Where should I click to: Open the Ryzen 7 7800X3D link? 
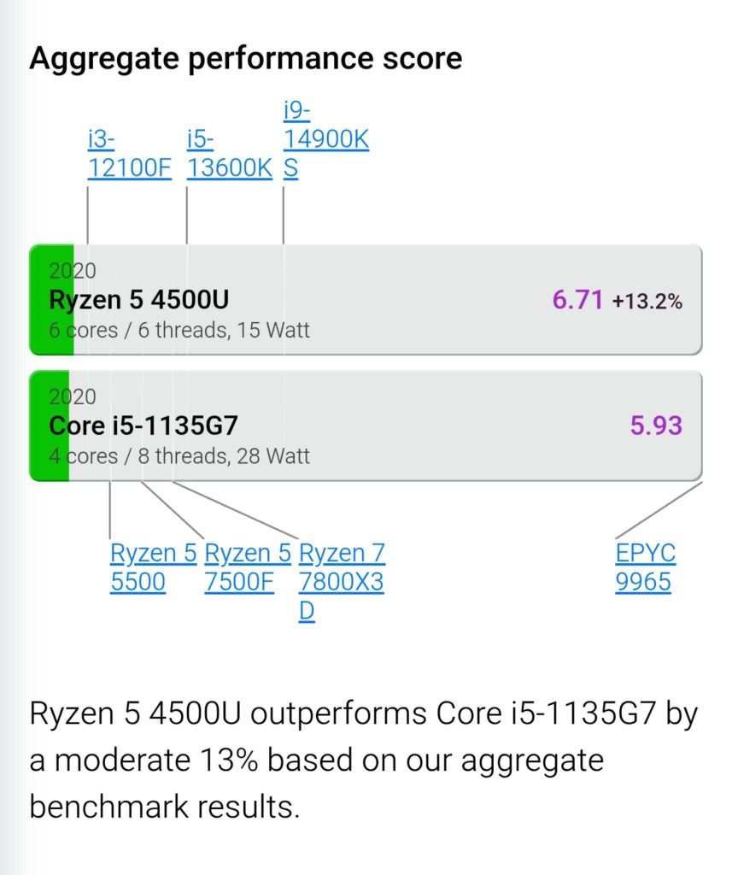[x=342, y=581]
